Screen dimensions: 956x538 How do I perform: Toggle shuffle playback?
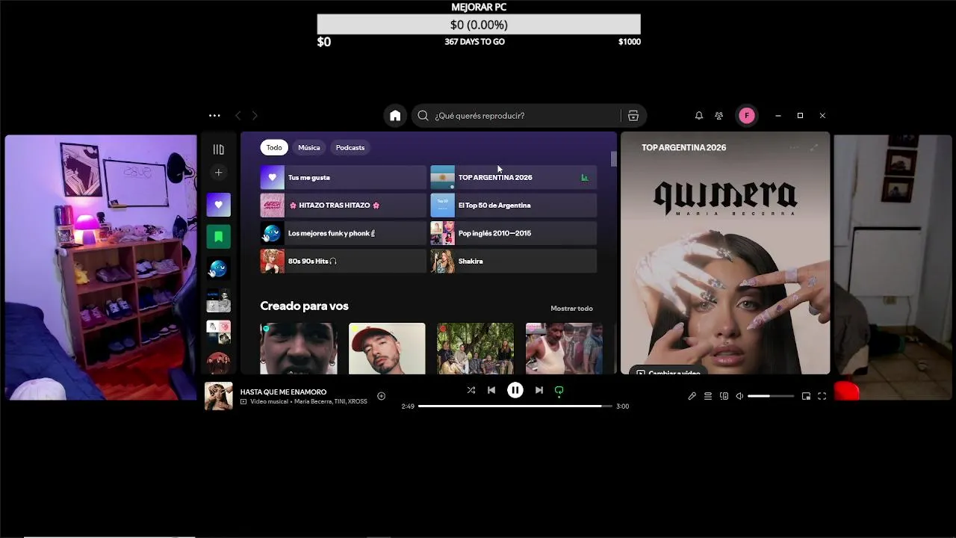(471, 390)
